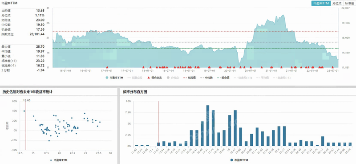Select the 19.42 histogram bar
This screenshot has width=356, height=164.
(x=235, y=128)
